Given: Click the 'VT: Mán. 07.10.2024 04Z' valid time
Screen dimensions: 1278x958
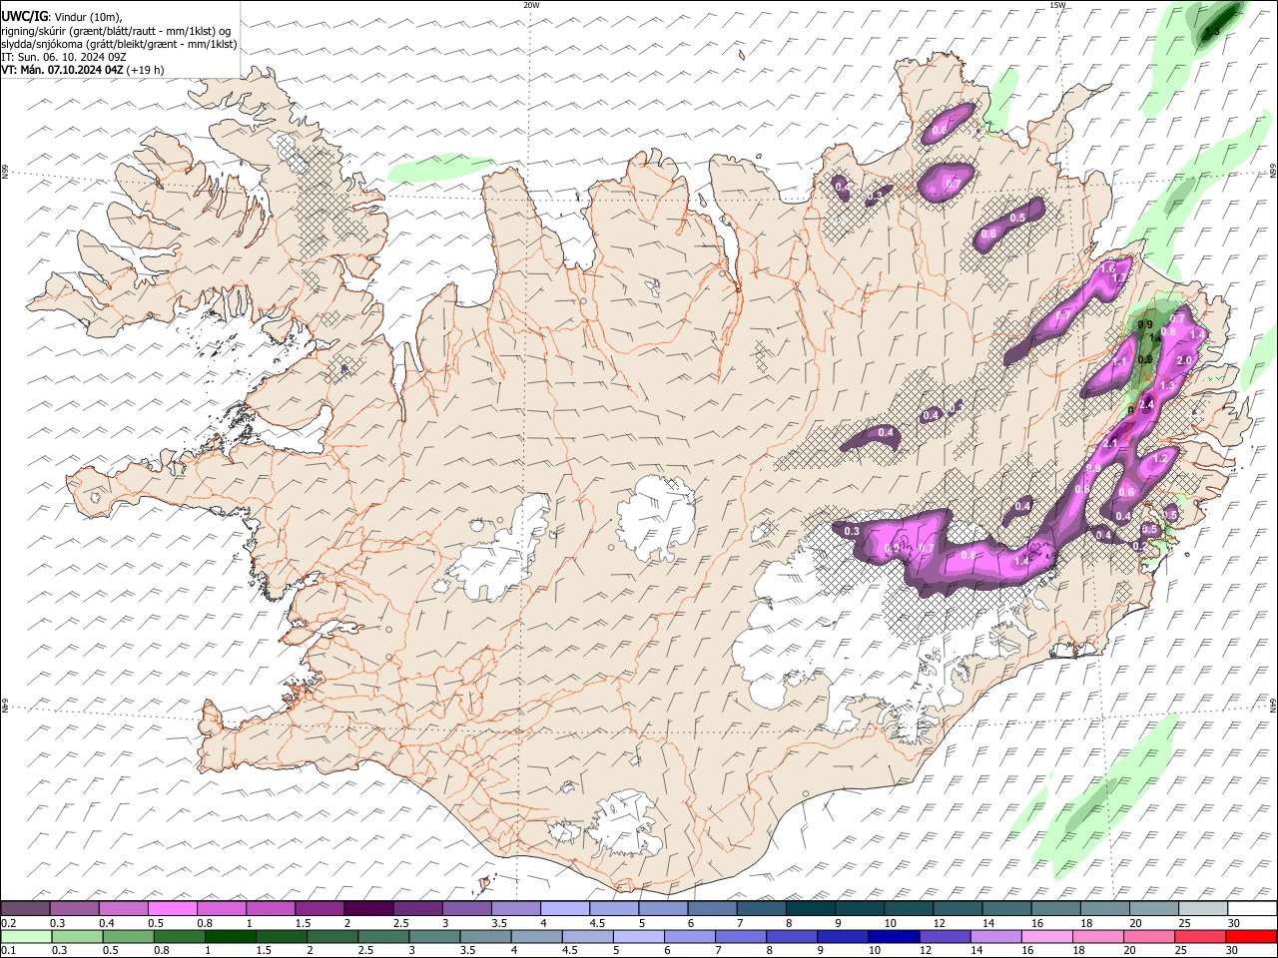Looking at the screenshot, I should click(x=62, y=70).
